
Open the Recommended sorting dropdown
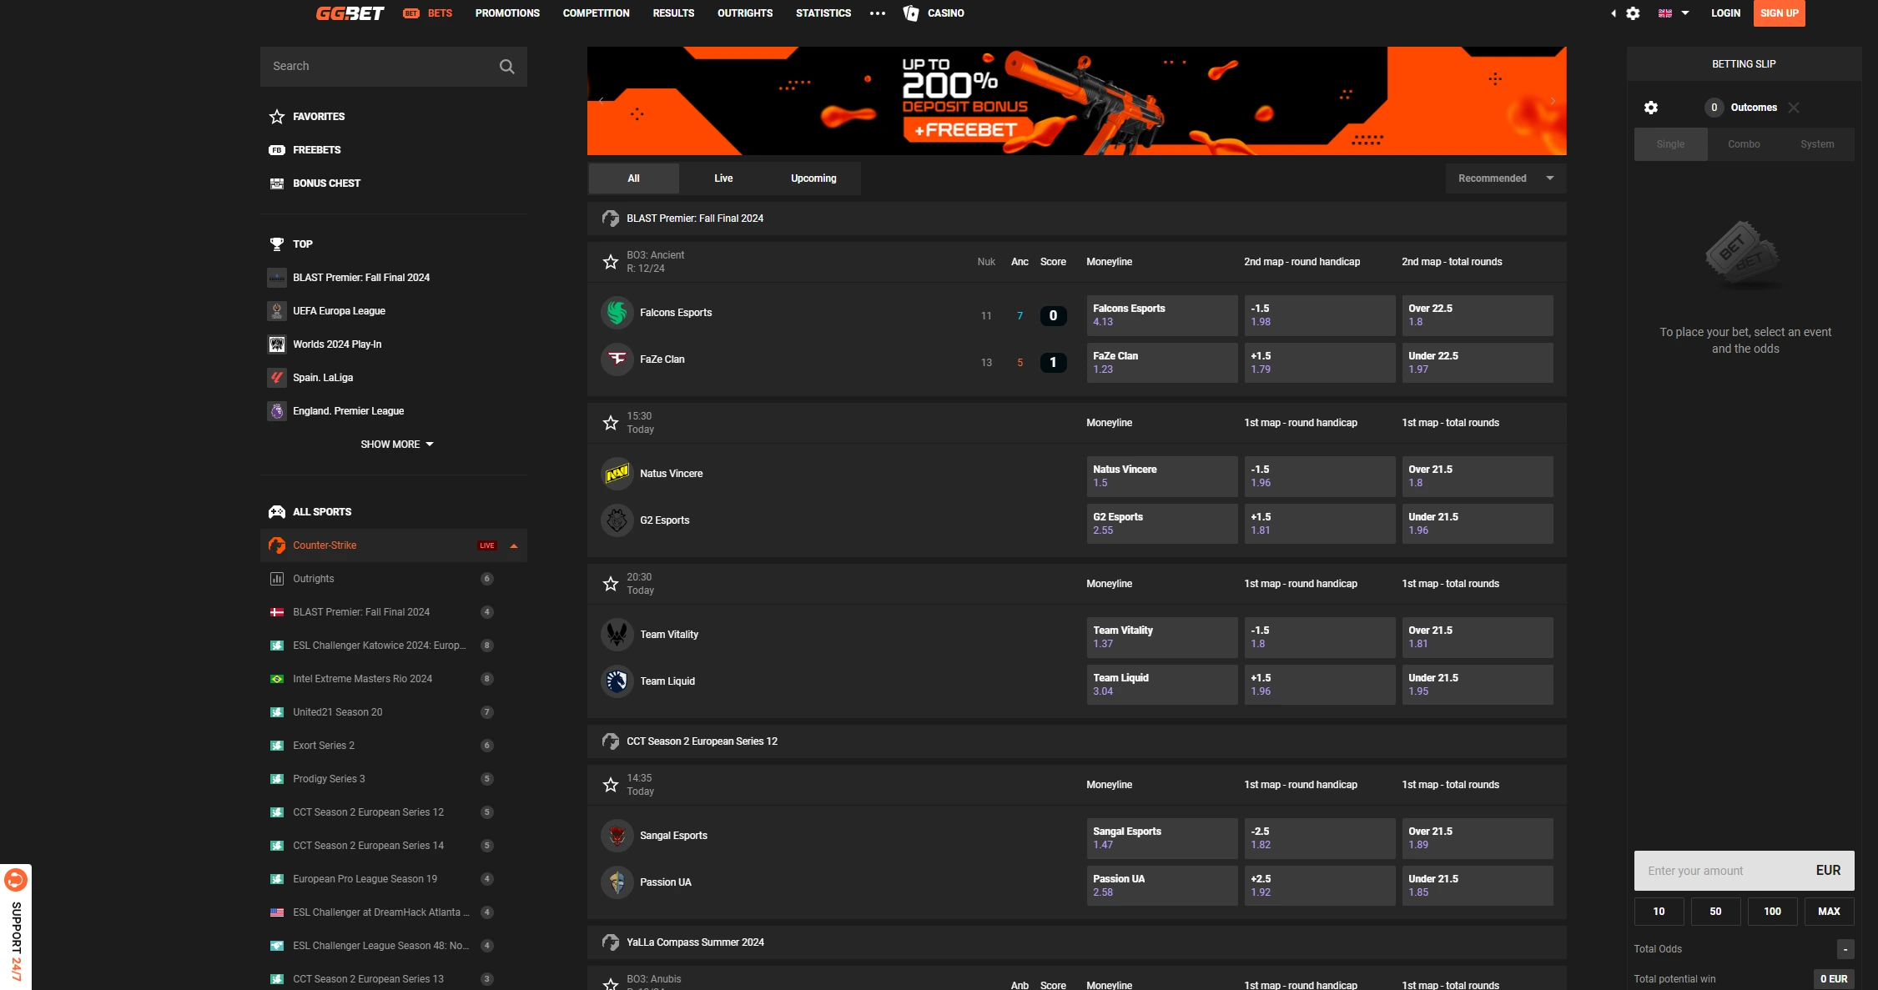(1505, 178)
